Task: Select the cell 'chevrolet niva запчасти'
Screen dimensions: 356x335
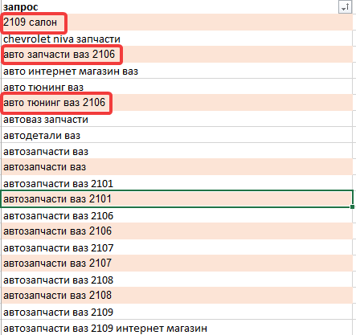Action: tap(177, 38)
